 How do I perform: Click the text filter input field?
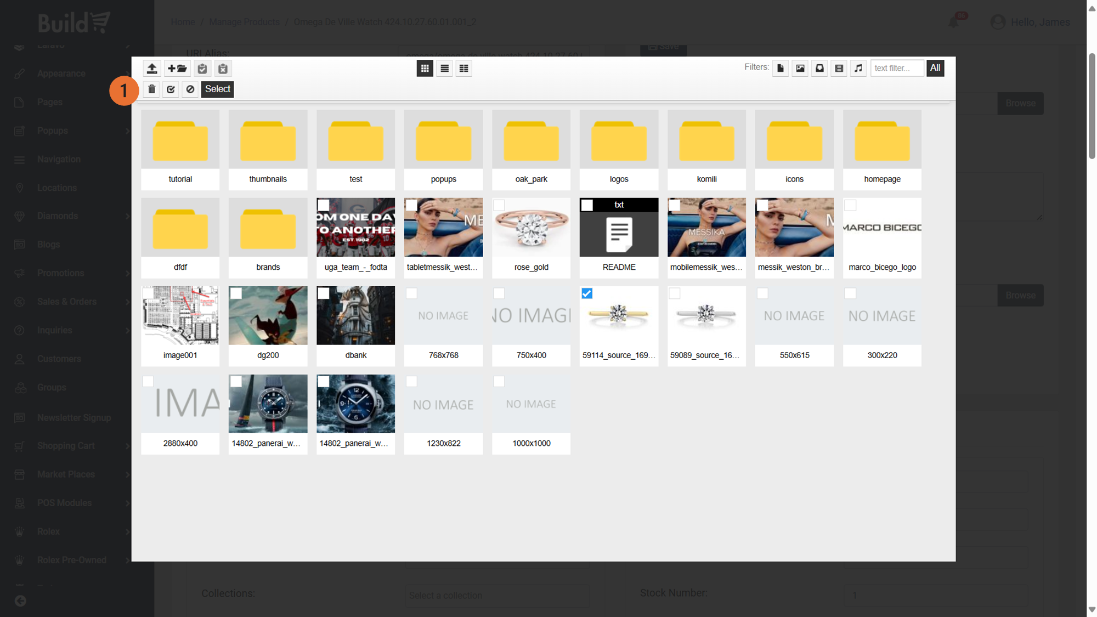point(897,68)
